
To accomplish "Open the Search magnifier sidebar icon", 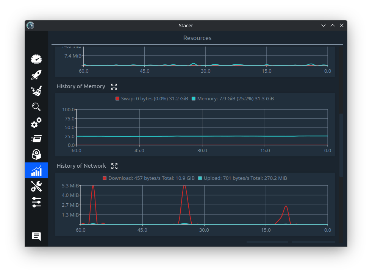I will (36, 107).
